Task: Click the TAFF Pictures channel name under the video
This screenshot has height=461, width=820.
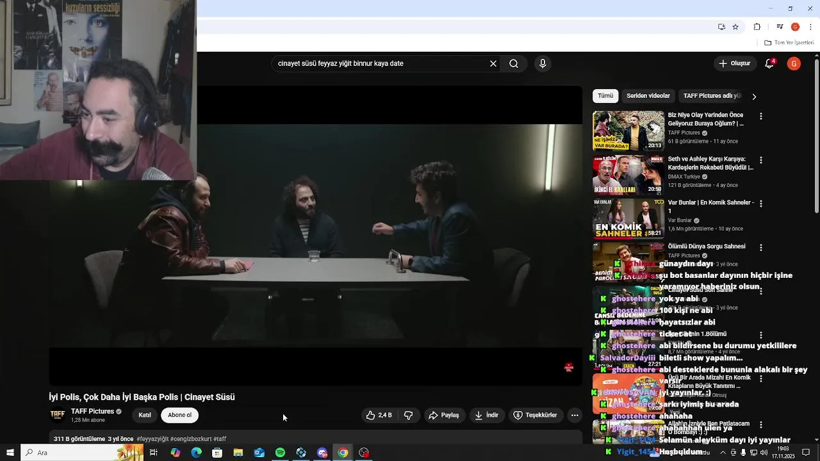Action: coord(92,412)
